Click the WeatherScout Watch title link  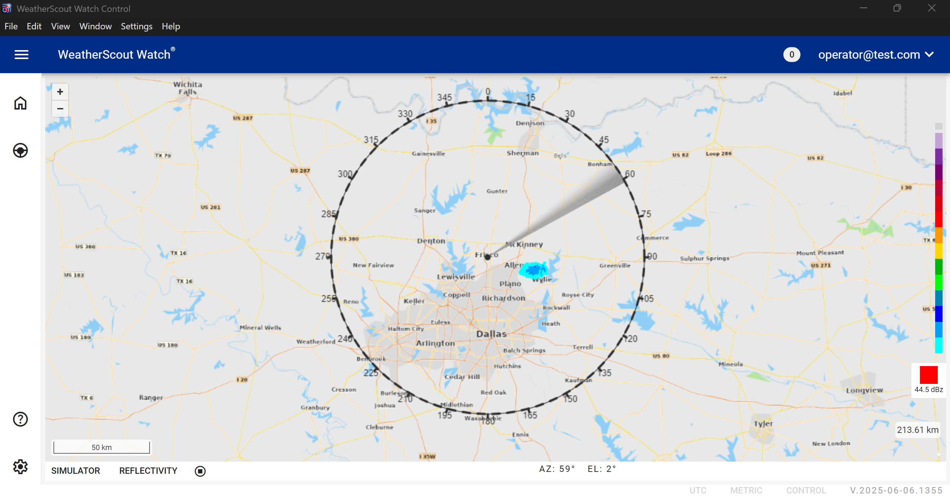[114, 55]
